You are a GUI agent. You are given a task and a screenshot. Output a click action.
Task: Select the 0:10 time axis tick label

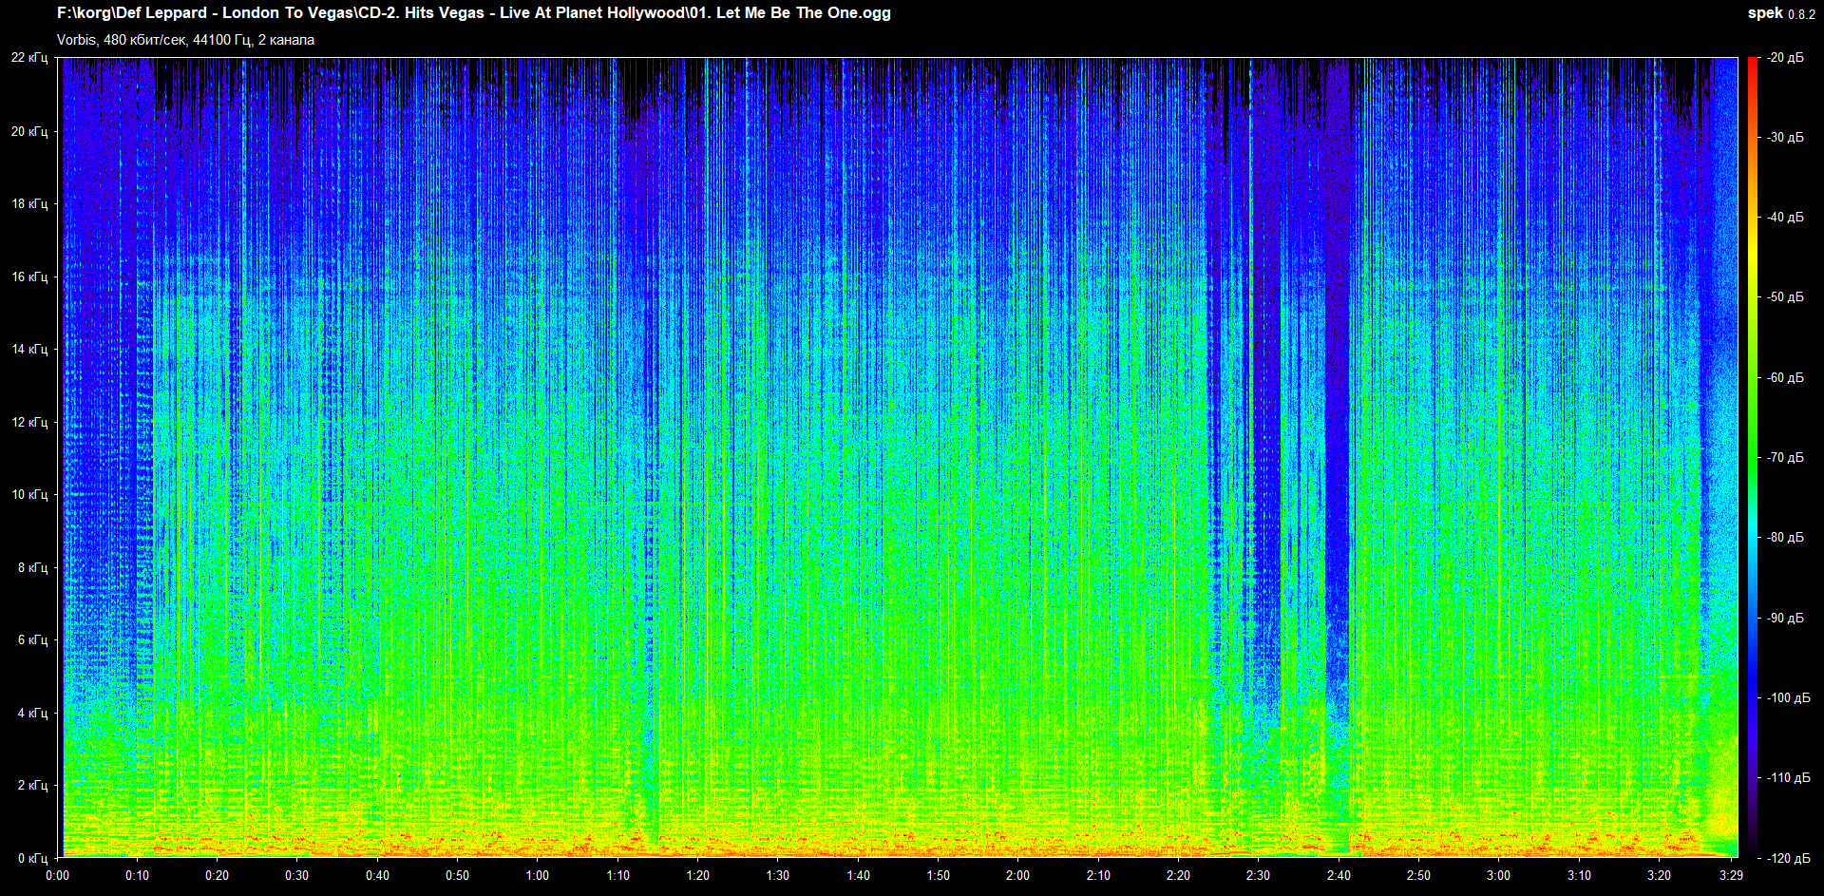pos(137,875)
